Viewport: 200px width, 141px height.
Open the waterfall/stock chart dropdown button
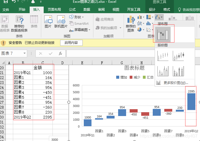click(x=159, y=17)
